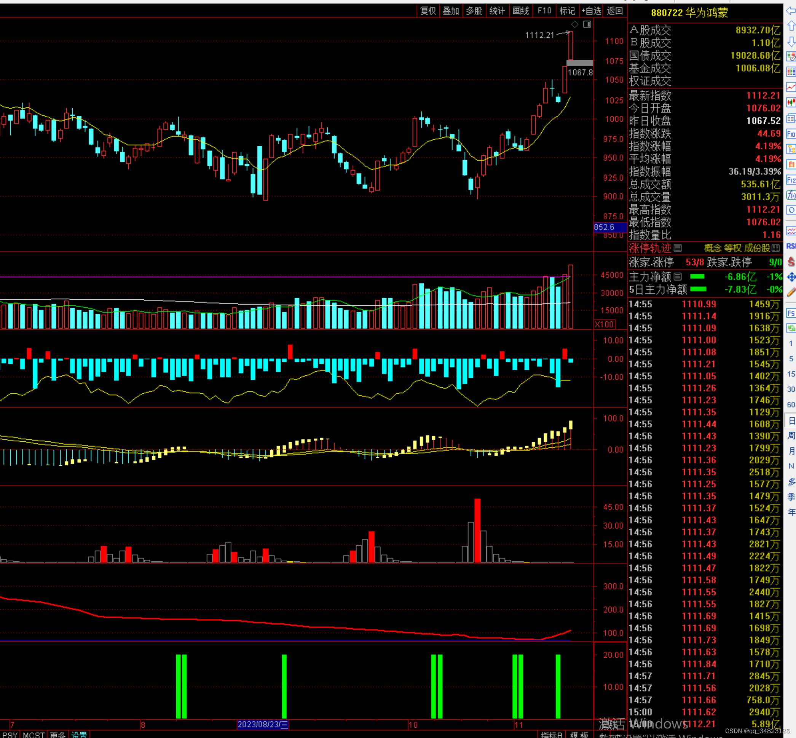Open the 复权 menu

428,11
